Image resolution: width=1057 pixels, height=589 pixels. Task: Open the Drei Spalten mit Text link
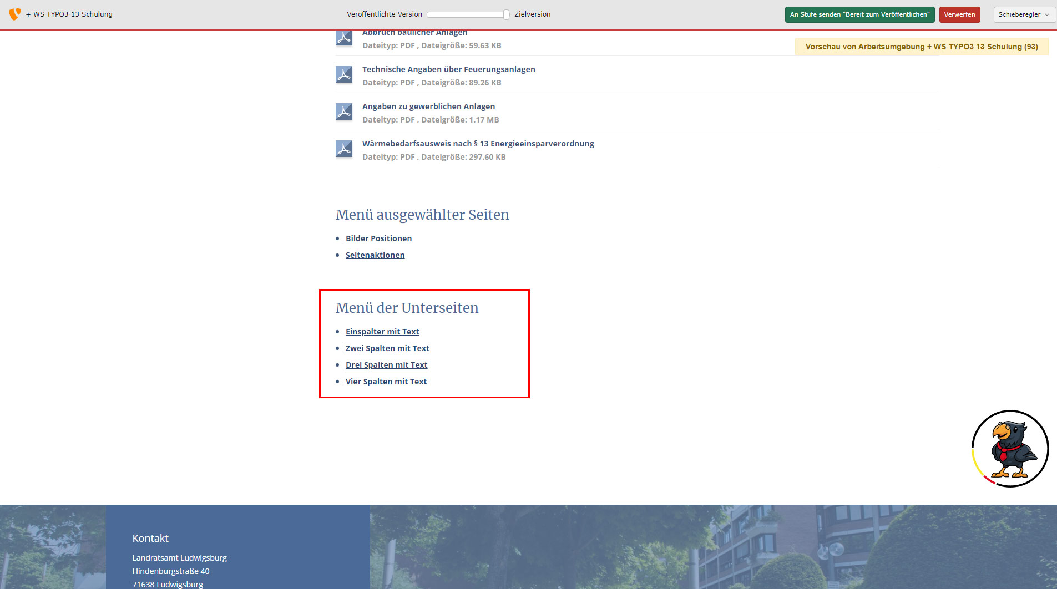pyautogui.click(x=386, y=365)
